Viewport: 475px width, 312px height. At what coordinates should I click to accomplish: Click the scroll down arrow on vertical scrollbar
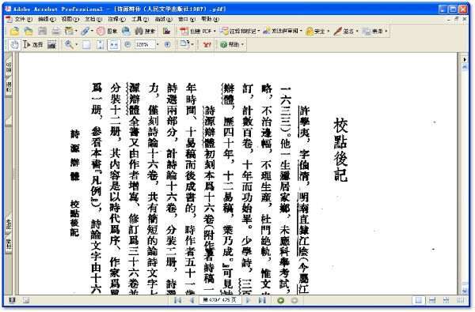click(465, 291)
